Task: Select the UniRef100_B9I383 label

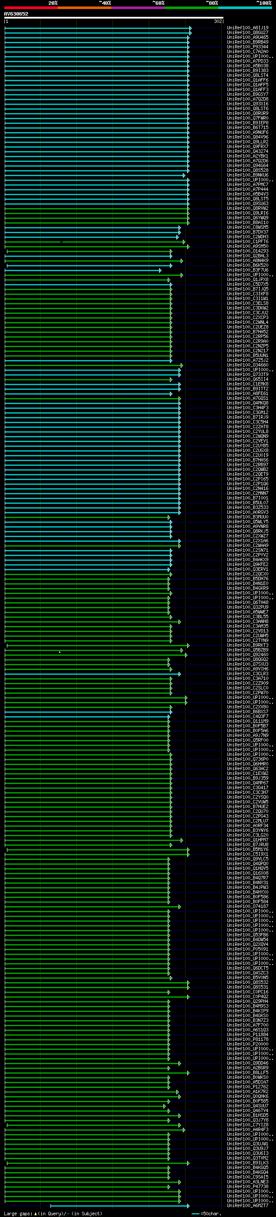Action: 248,70
